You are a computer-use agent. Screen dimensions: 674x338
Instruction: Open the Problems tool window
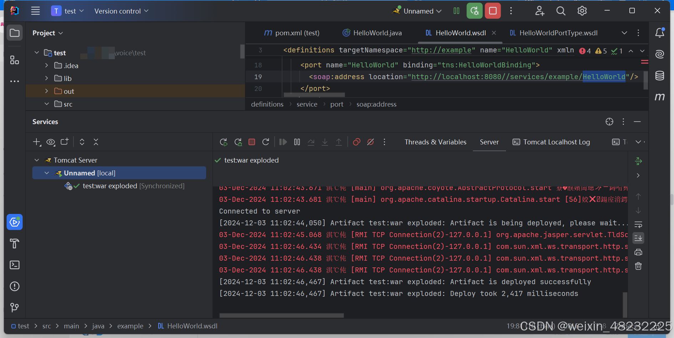pyautogui.click(x=15, y=286)
